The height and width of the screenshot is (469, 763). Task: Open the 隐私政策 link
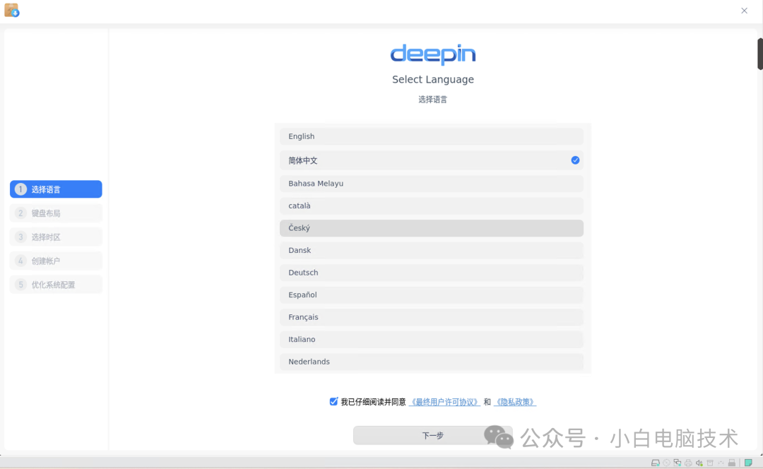pos(515,402)
